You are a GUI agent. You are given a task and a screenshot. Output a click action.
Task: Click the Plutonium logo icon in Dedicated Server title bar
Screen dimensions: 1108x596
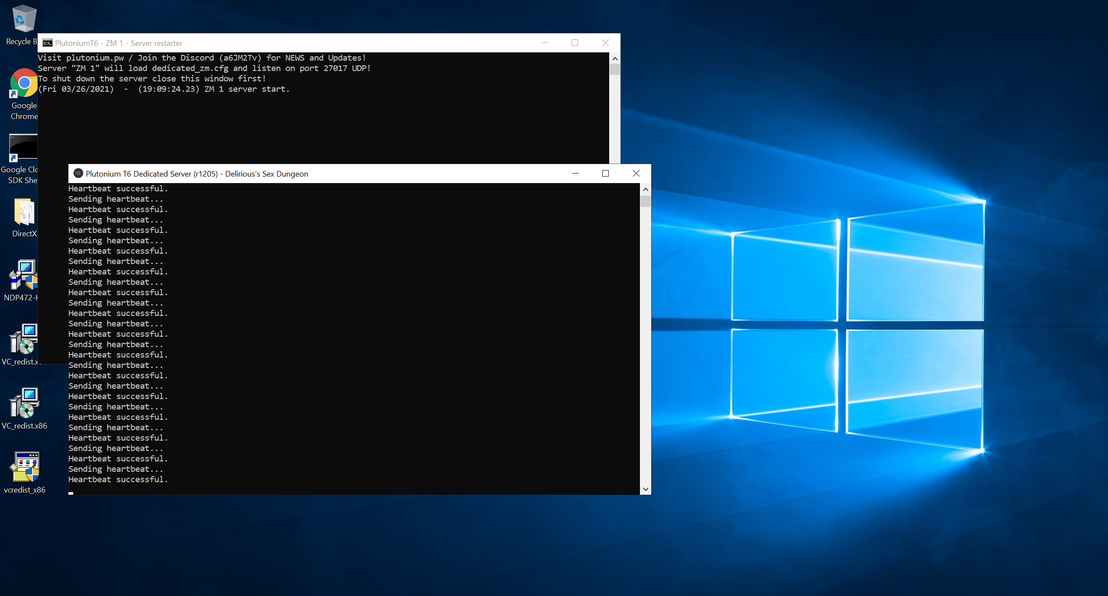coord(78,173)
